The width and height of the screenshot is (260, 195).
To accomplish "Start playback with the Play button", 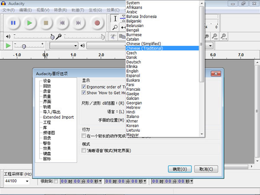I will click(x=29, y=23).
